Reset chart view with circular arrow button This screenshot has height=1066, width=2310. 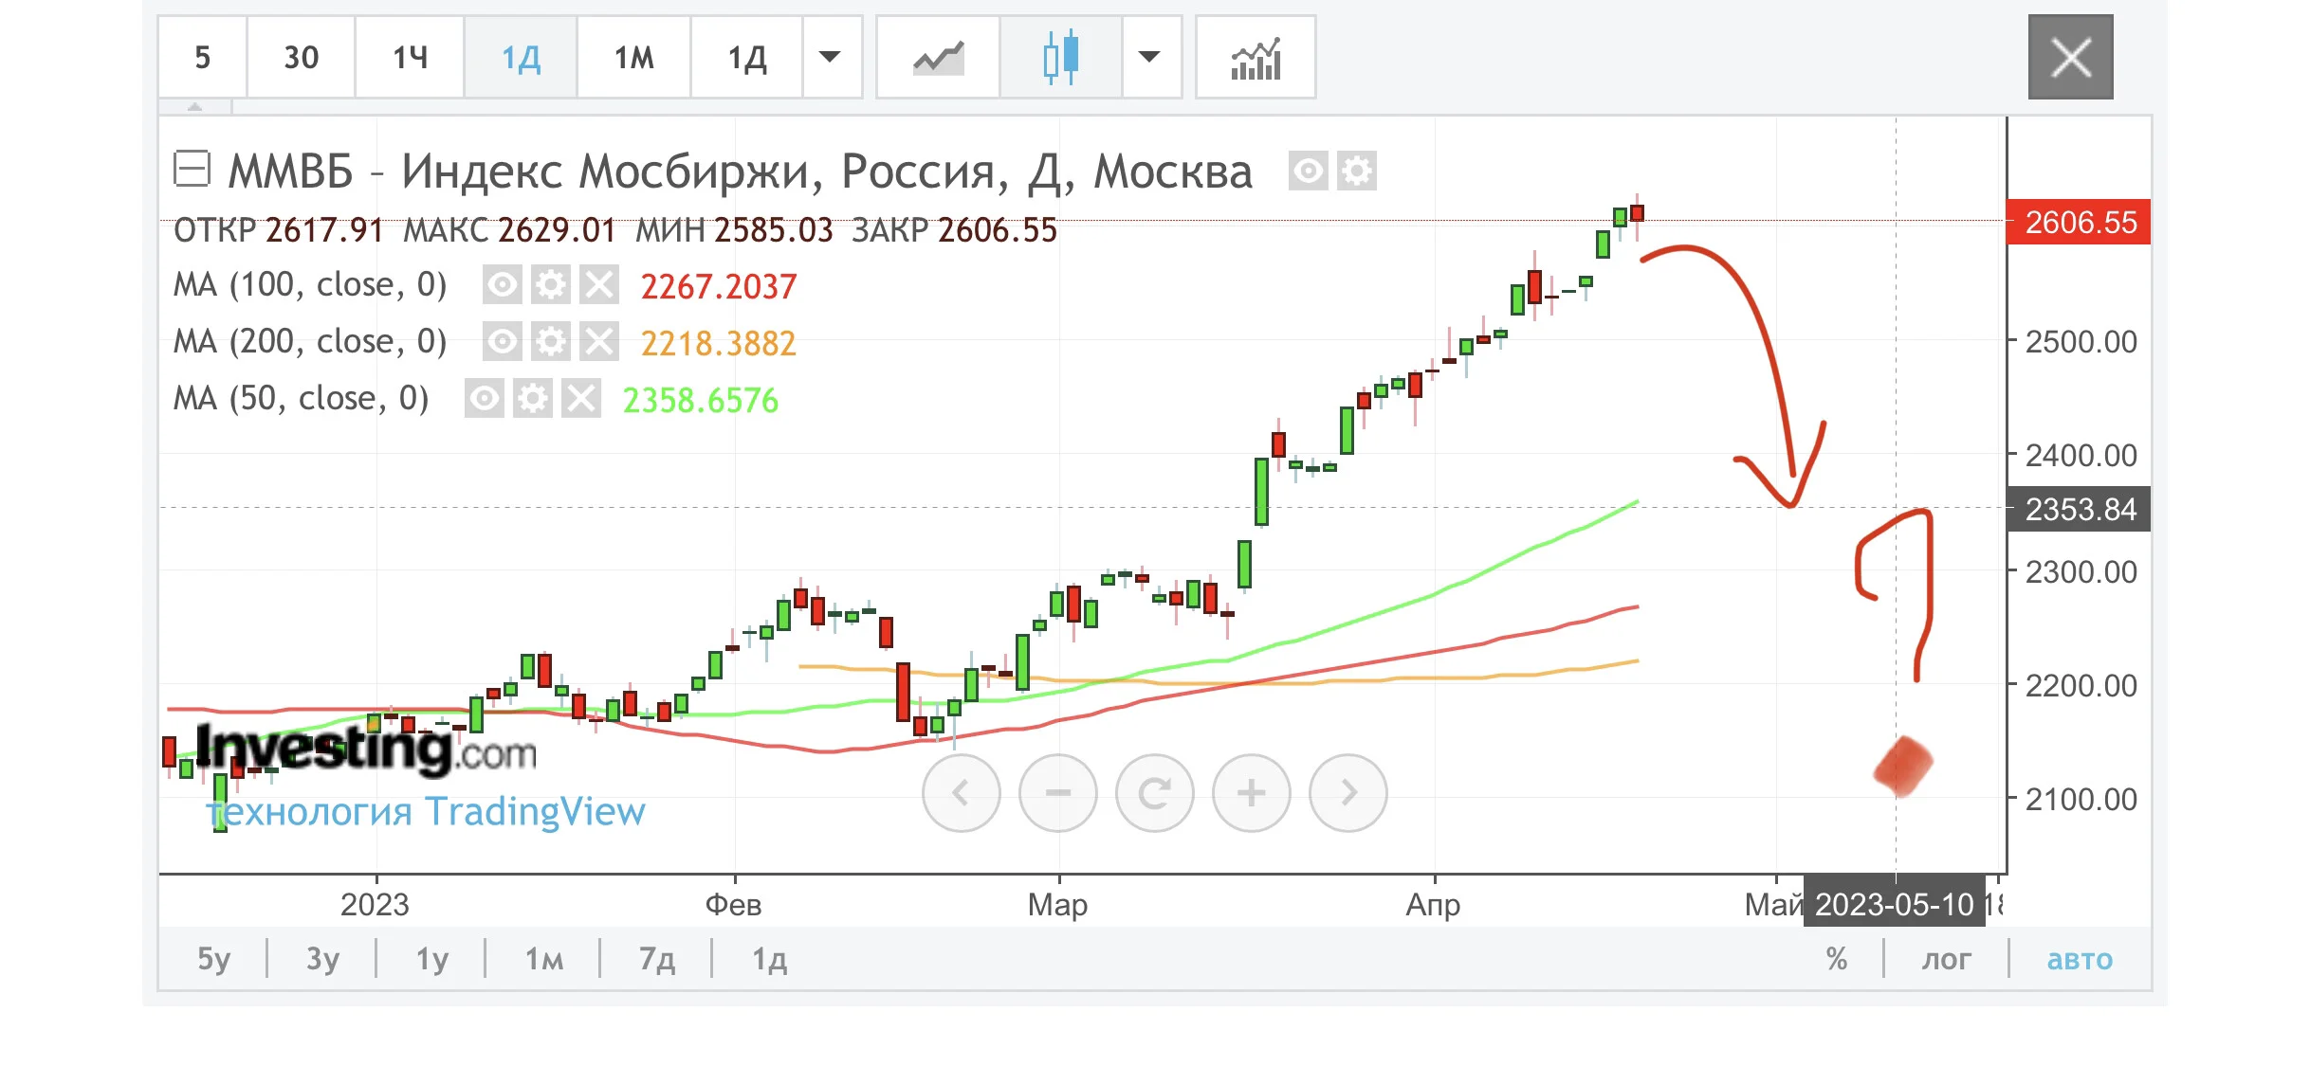point(1155,793)
